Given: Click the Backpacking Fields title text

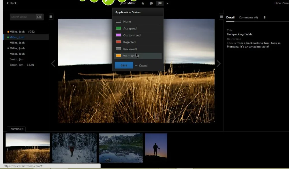Looking at the screenshot, I should (240, 34).
